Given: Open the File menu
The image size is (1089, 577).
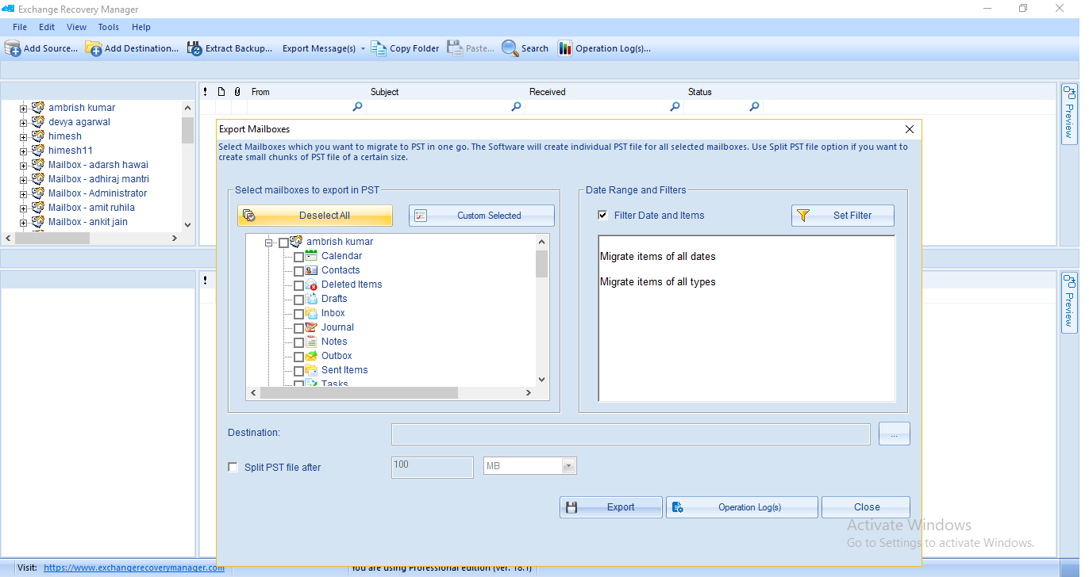Looking at the screenshot, I should [x=20, y=27].
